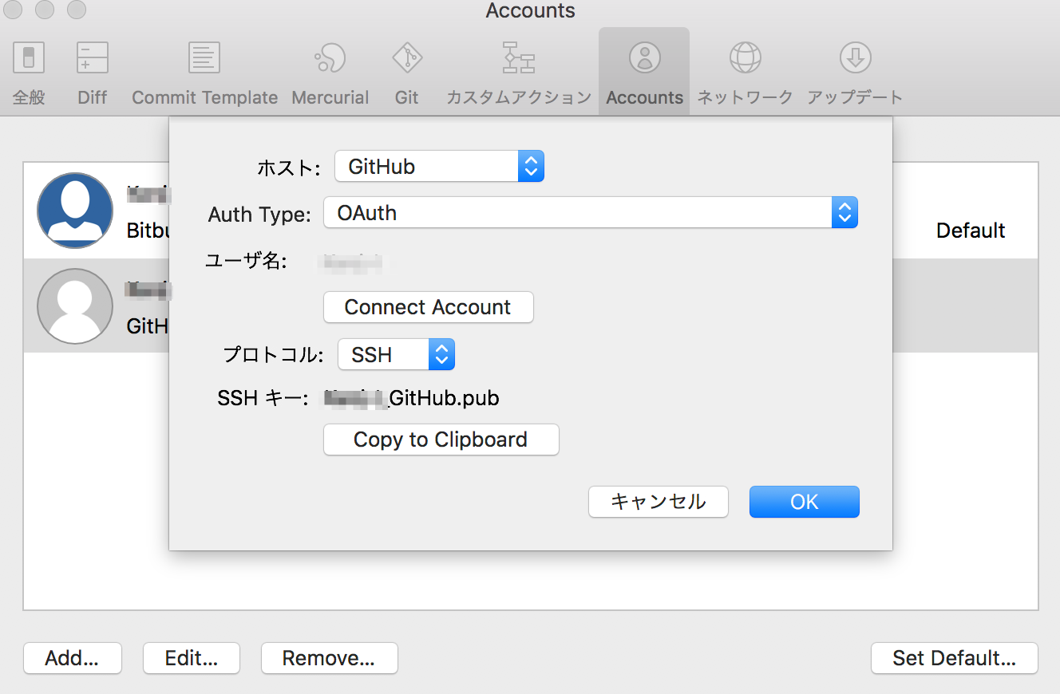Click the Commit Template tab label
Screen dimensions: 1060x694
point(204,97)
